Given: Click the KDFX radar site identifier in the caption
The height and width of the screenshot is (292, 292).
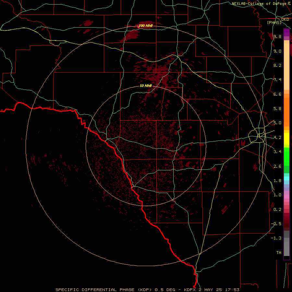Looking at the screenshot, I should pyautogui.click(x=190, y=290).
